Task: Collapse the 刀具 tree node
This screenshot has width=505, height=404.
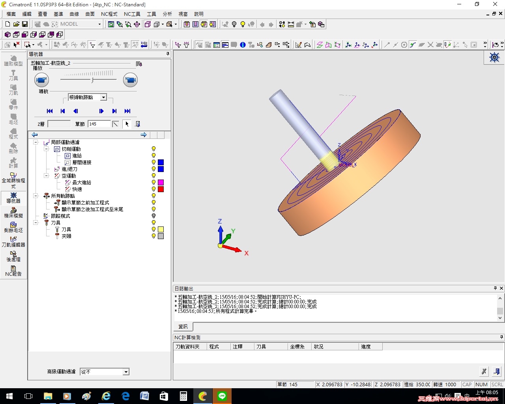Action: pos(36,223)
